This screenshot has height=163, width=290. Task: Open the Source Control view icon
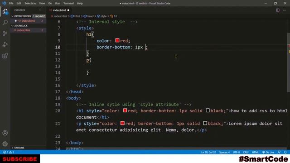[x=5, y=34]
